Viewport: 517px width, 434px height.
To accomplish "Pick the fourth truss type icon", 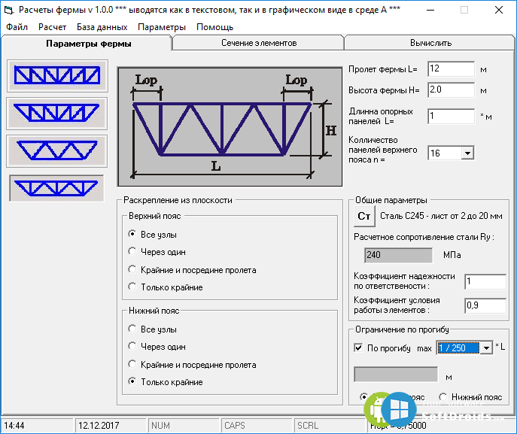I will pyautogui.click(x=56, y=187).
